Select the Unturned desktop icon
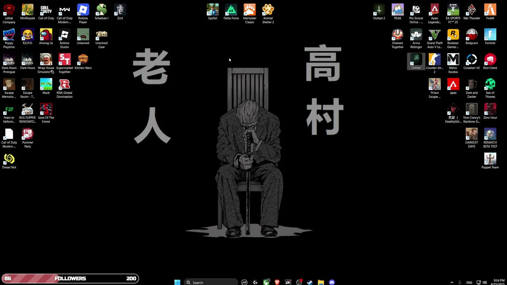507x285 pixels. pos(83,37)
